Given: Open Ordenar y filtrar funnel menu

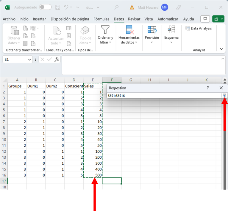Looking at the screenshot, I should tap(105, 35).
